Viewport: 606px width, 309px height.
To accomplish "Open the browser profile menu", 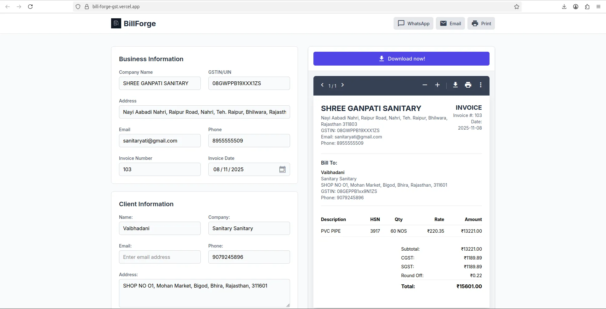I will [575, 6].
